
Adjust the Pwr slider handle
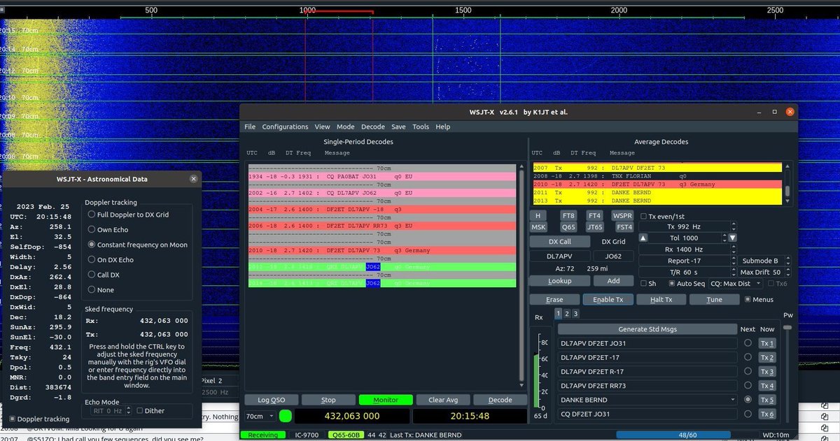tap(787, 327)
